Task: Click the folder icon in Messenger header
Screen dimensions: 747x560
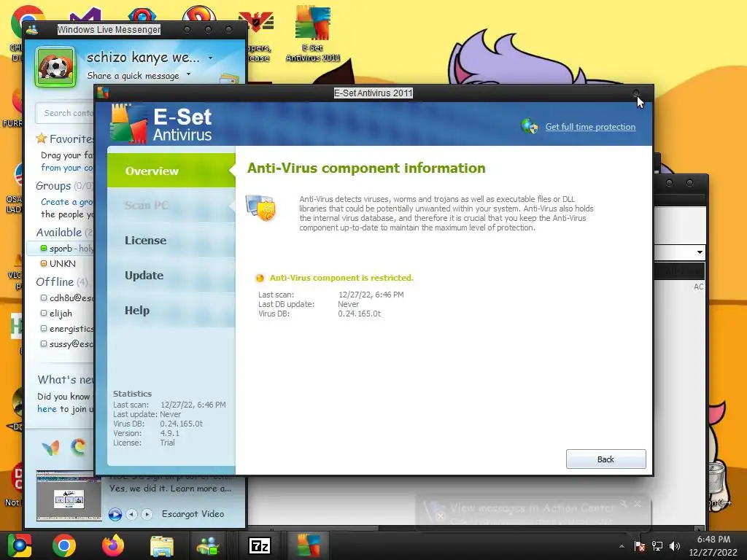Action: tap(229, 79)
